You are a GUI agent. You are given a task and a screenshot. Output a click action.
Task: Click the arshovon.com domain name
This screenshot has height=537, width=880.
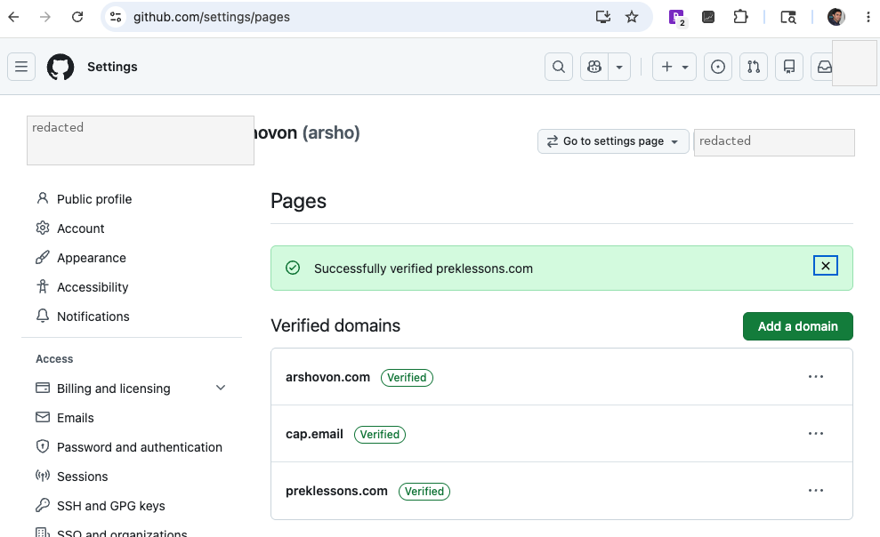327,377
